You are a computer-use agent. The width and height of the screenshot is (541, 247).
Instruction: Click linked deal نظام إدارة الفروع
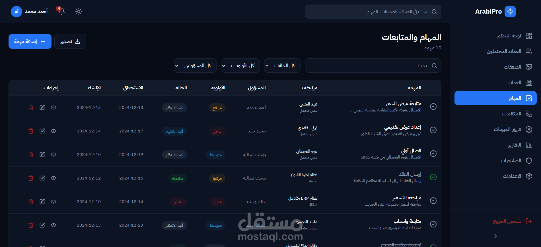(304, 175)
